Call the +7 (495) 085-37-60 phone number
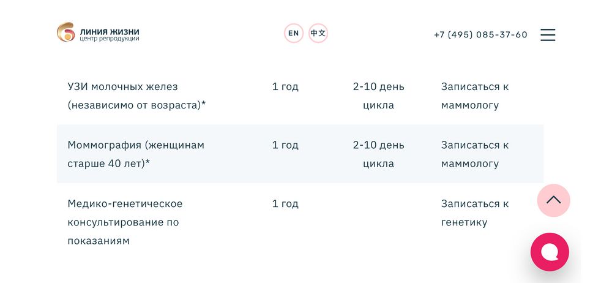Screen dimensions: 612x283 (480, 35)
